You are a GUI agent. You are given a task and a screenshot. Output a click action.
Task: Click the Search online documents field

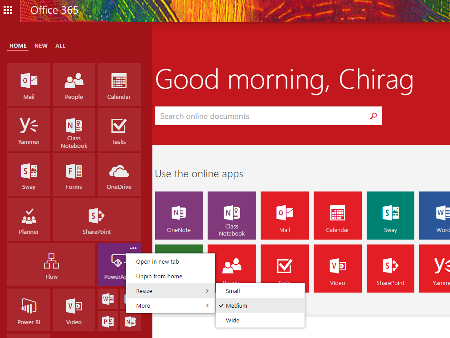click(261, 116)
